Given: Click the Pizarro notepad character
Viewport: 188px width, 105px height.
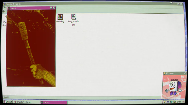Looking at the screenshot, I should [x=173, y=87].
